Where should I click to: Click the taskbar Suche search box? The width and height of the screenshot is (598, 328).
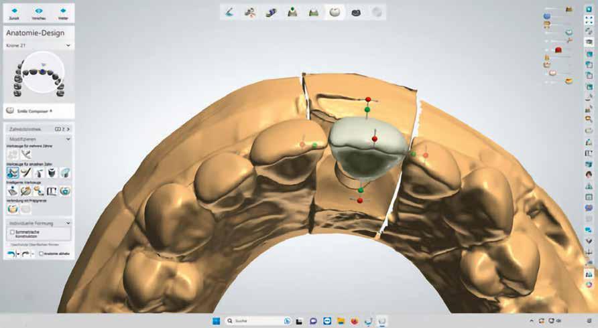click(258, 321)
